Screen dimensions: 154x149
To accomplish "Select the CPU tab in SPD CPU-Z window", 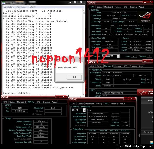I will 73,104.
